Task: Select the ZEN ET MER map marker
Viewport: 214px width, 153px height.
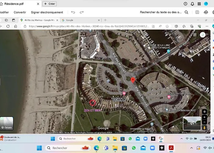Action: (92, 103)
